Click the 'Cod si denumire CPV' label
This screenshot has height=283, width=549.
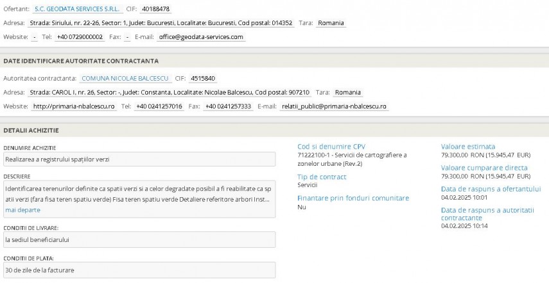(x=331, y=147)
